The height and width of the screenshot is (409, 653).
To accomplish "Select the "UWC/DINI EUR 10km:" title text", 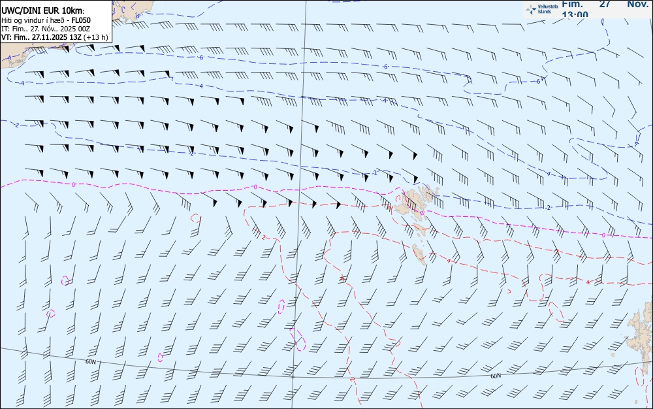I will pos(43,11).
